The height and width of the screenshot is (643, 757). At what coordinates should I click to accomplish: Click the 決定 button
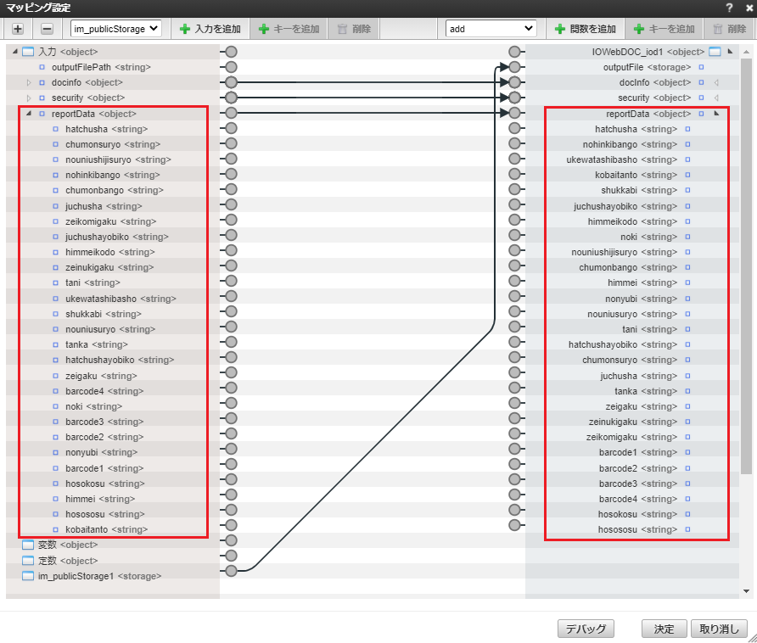tap(664, 629)
